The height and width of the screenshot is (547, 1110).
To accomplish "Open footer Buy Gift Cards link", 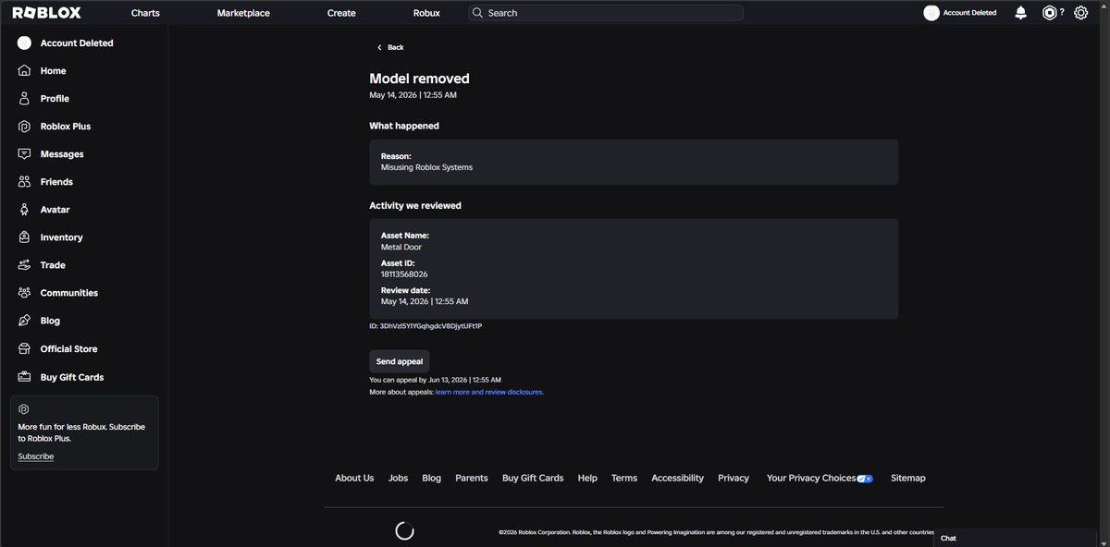I will point(533,479).
